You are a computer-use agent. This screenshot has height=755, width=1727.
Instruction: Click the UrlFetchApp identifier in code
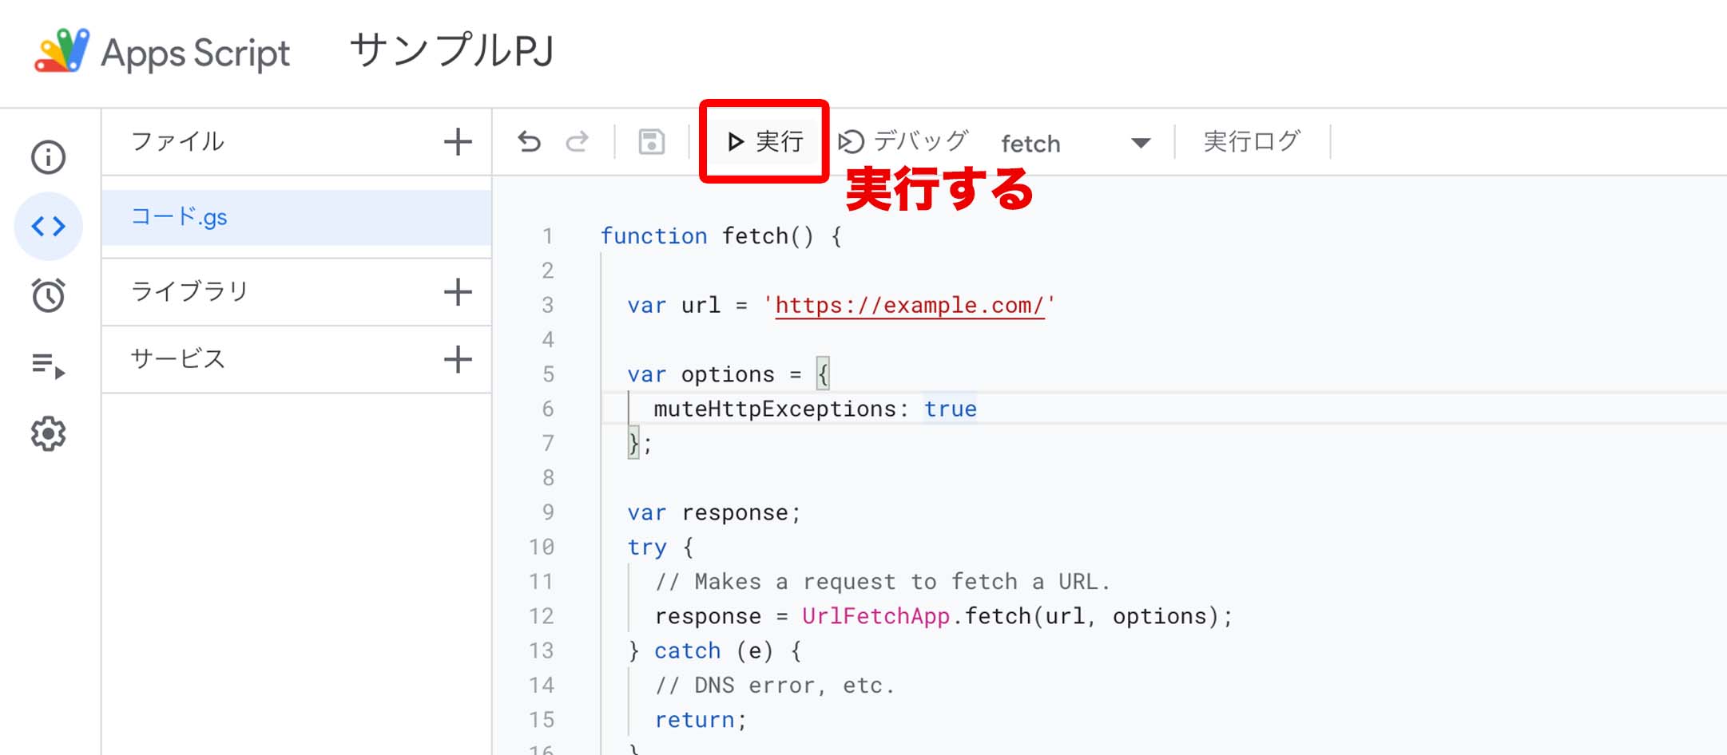click(875, 616)
